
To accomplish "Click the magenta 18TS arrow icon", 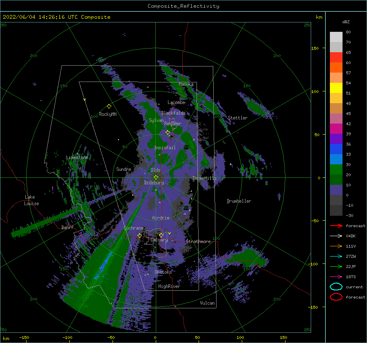I will (336, 277).
